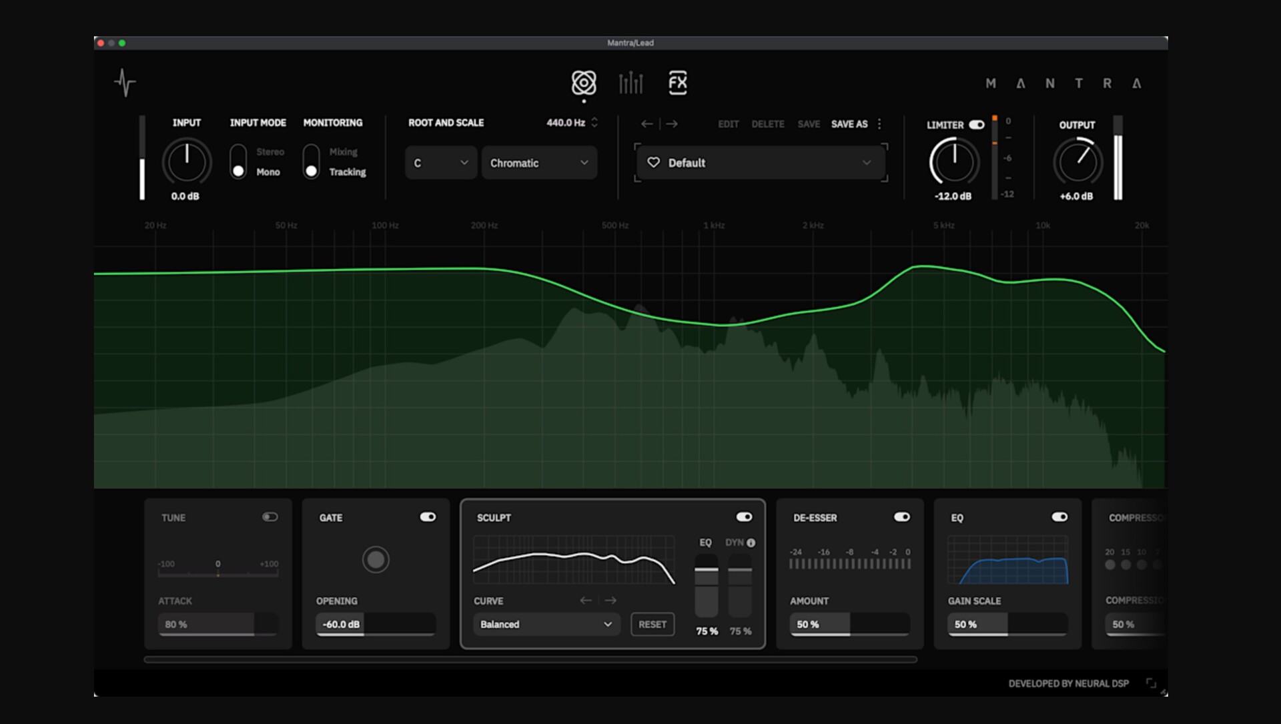Viewport: 1281px width, 724px height.
Task: Toggle the Limiter on or off
Action: (x=977, y=124)
